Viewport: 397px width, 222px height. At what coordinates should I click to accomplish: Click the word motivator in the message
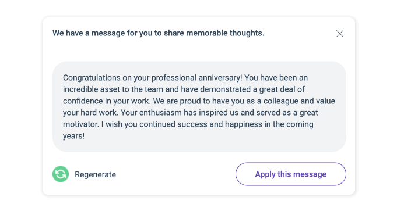[81, 124]
